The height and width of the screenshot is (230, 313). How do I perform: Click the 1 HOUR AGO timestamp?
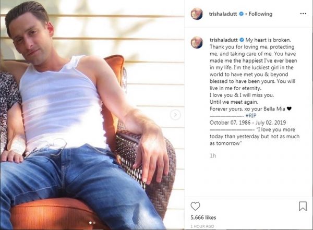pyautogui.click(x=202, y=226)
